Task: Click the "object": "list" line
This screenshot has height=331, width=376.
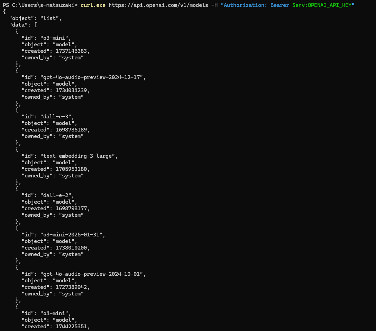Action: coord(36,18)
